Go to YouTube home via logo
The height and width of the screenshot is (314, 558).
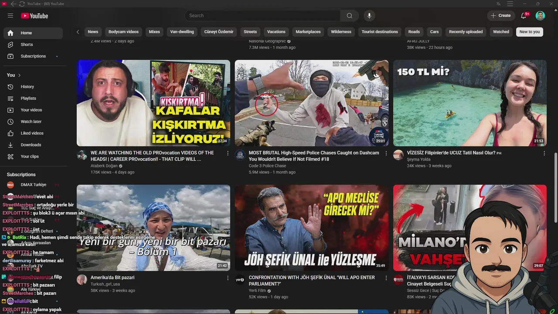34,16
